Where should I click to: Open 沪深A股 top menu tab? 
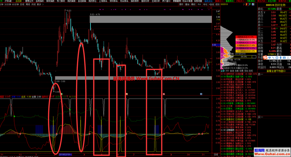[8, 1]
